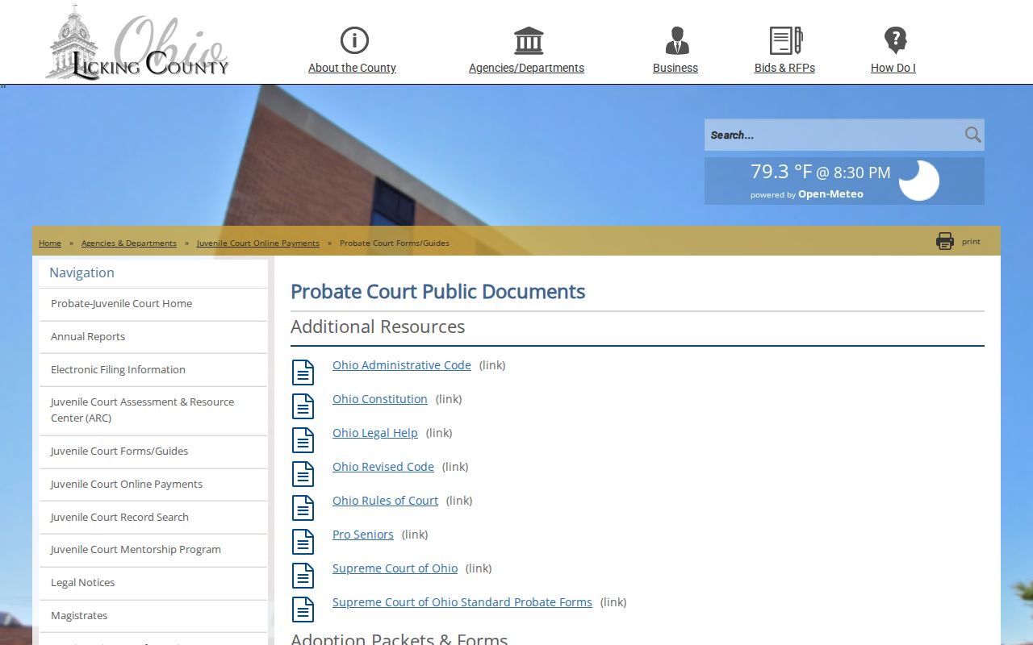Open the Ohio Administrative Code link

402,365
